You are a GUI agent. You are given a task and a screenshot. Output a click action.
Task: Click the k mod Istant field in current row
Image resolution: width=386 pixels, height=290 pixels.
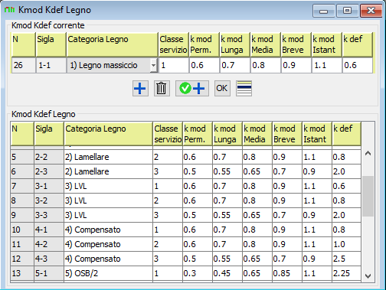pos(327,65)
